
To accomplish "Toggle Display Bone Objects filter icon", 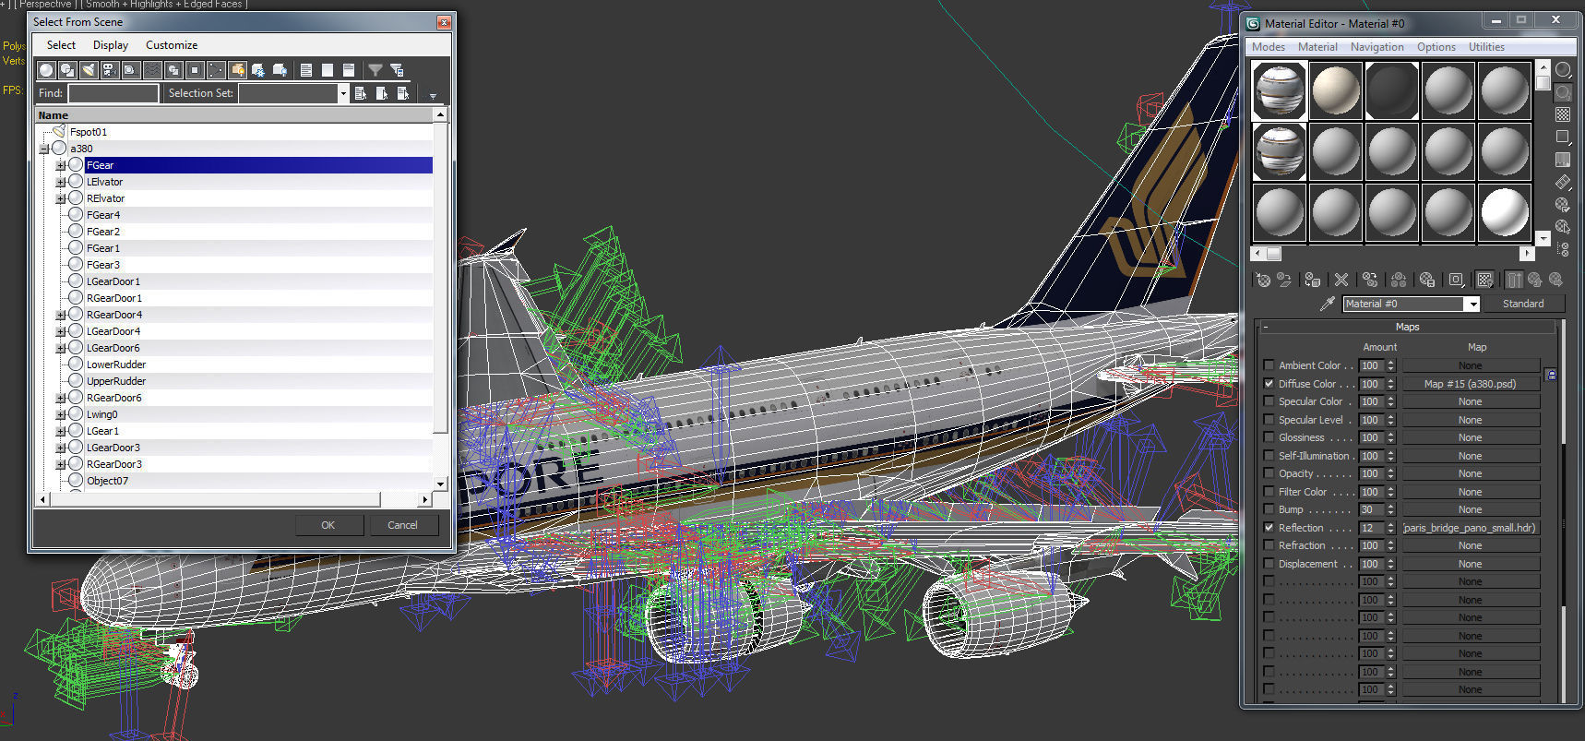I will (x=216, y=70).
